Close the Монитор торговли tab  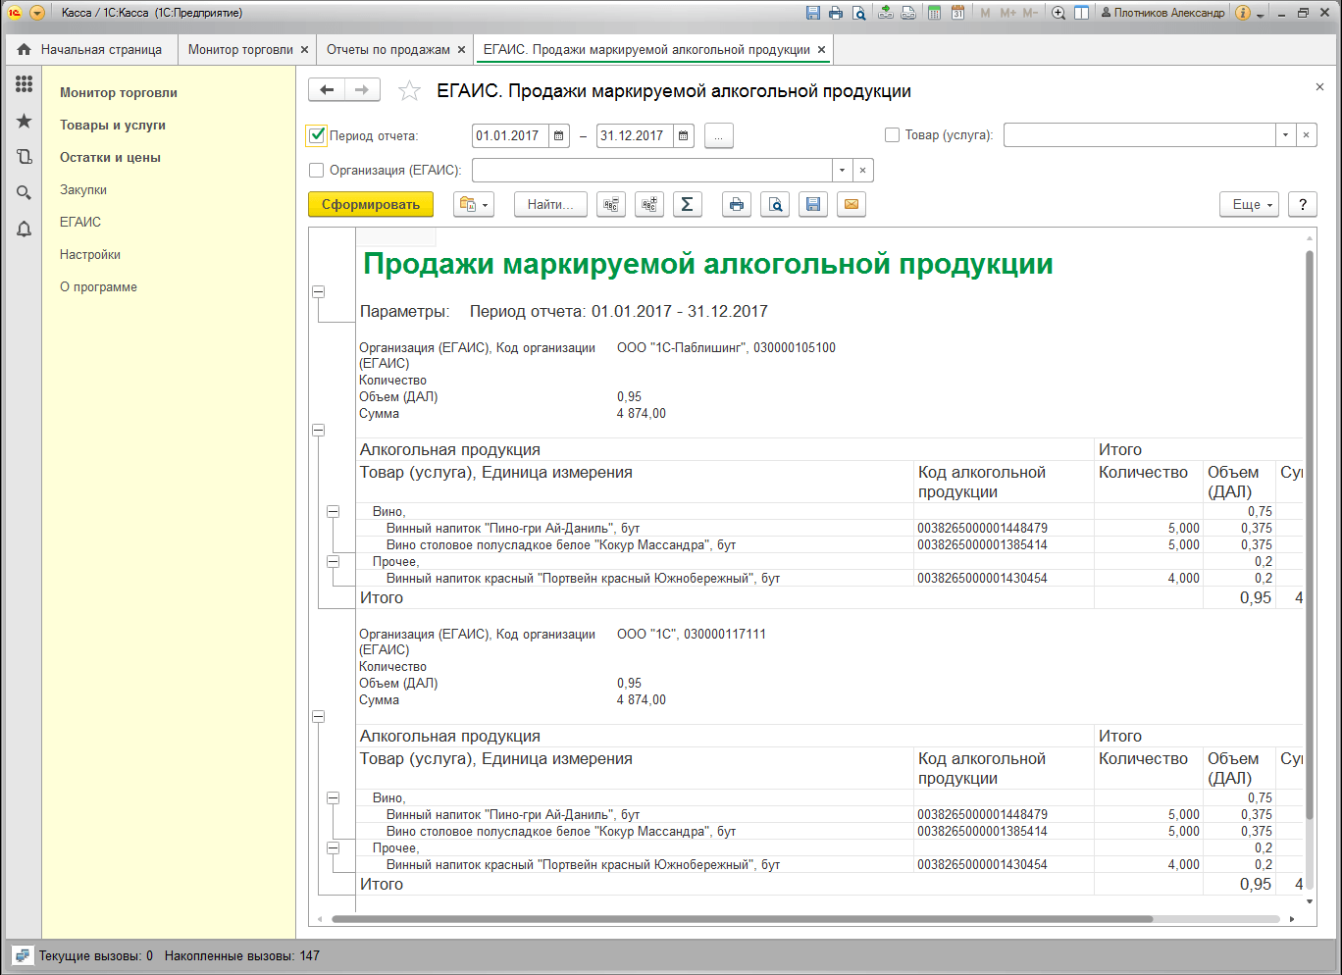305,49
